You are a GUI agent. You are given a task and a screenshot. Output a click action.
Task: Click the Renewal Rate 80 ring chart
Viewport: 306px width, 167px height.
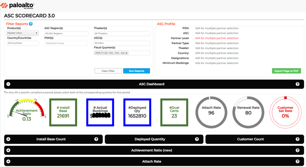[248, 112]
